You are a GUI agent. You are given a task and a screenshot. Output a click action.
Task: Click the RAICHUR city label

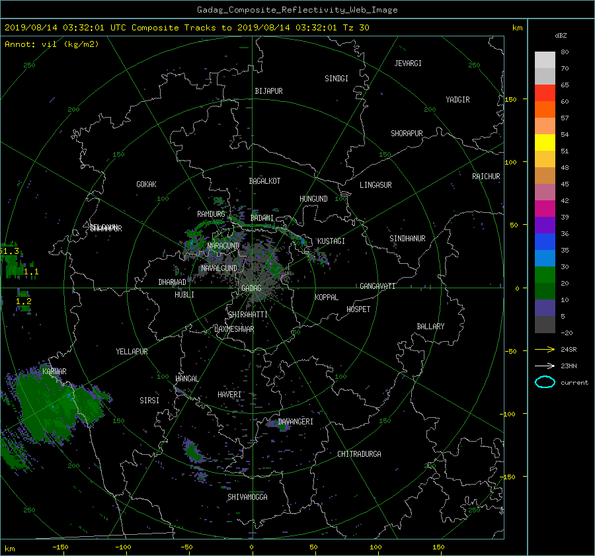click(x=486, y=177)
